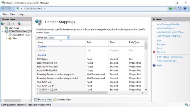
Task: Click the Forward navigation arrow
Action: click(x=9, y=9)
